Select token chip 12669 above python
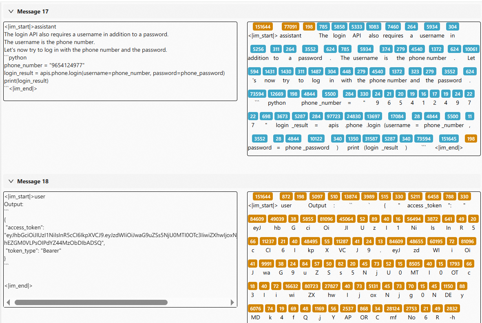The image size is (482, 323). click(x=276, y=94)
